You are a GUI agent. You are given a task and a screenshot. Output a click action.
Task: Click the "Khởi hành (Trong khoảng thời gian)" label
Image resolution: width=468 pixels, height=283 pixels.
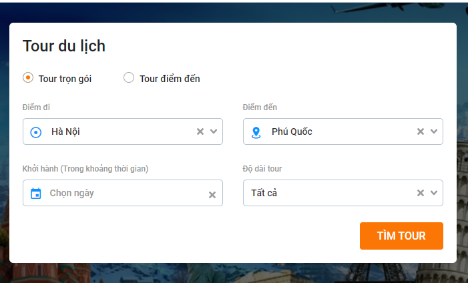coord(85,169)
